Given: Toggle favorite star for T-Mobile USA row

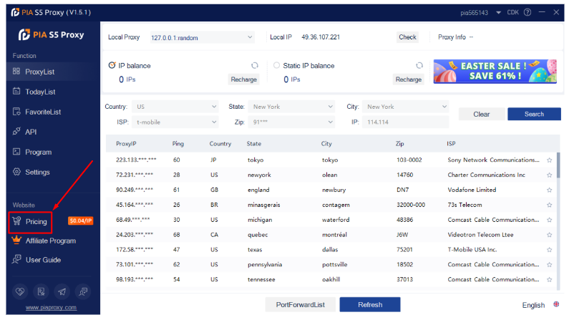Looking at the screenshot, I should (x=549, y=250).
